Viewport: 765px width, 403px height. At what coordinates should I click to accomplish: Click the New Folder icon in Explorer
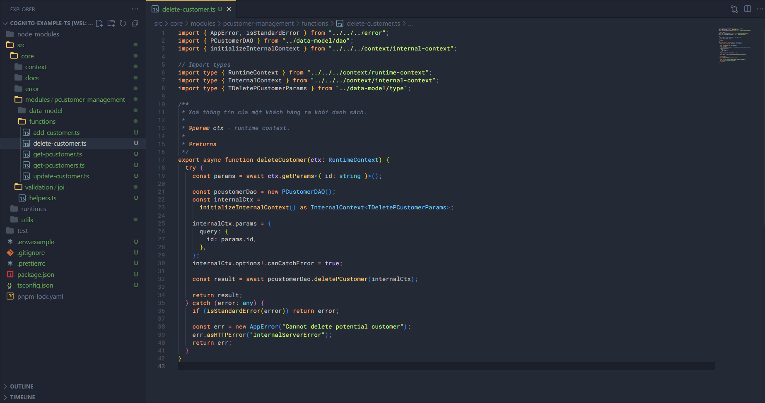point(111,23)
